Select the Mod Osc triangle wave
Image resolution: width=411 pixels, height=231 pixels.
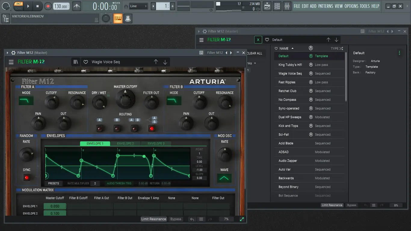pyautogui.click(x=224, y=178)
